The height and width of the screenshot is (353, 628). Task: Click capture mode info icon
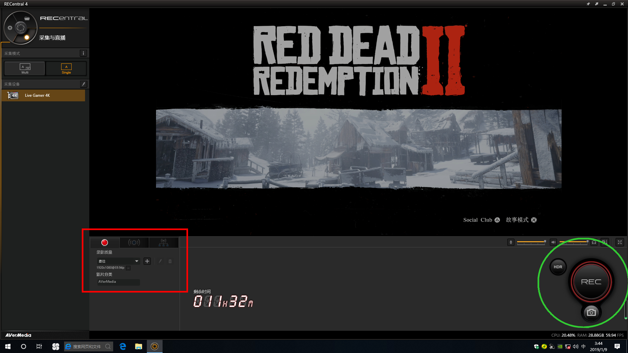pos(83,53)
